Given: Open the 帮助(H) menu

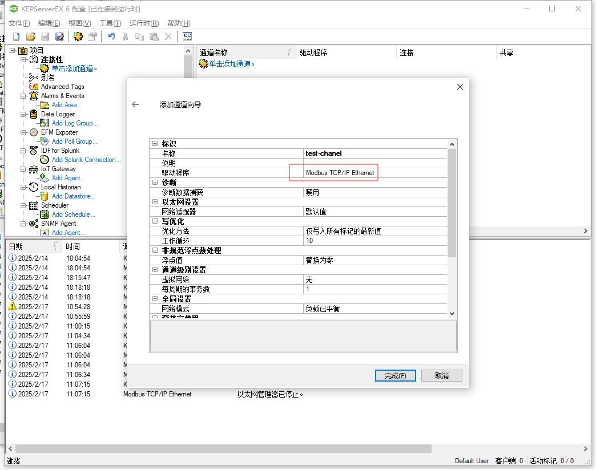Looking at the screenshot, I should (x=179, y=23).
